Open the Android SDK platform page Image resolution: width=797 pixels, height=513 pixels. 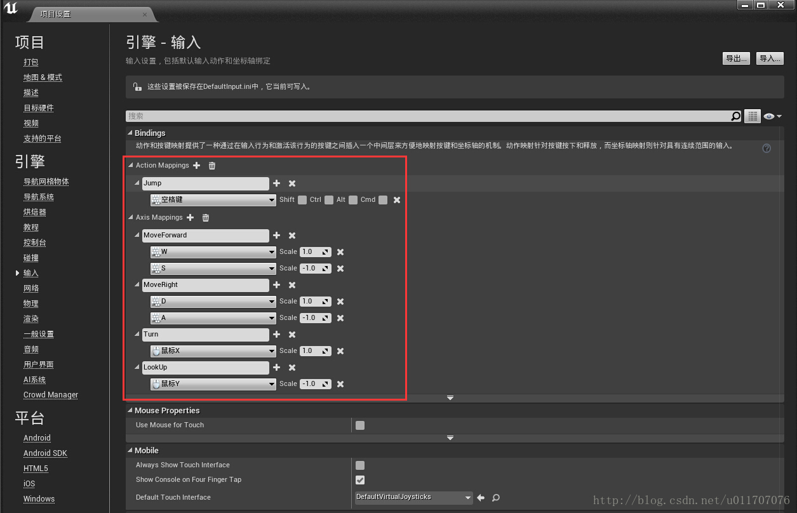45,453
